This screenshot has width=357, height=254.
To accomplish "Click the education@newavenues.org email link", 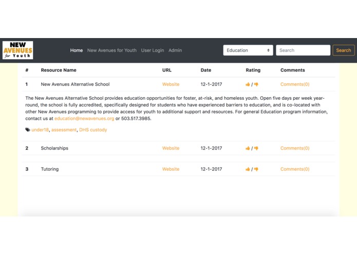I will point(84,118).
